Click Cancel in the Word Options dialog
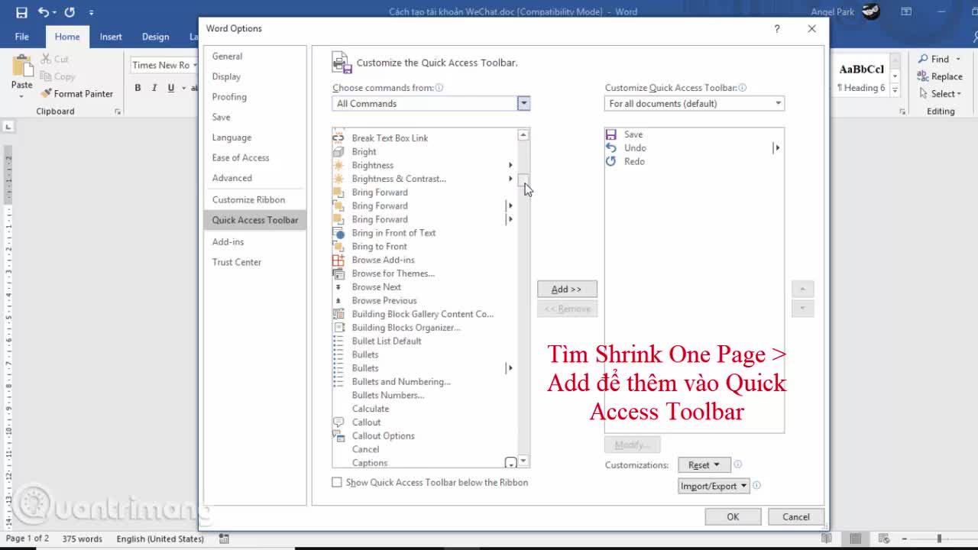This screenshot has height=550, width=978. [x=795, y=517]
